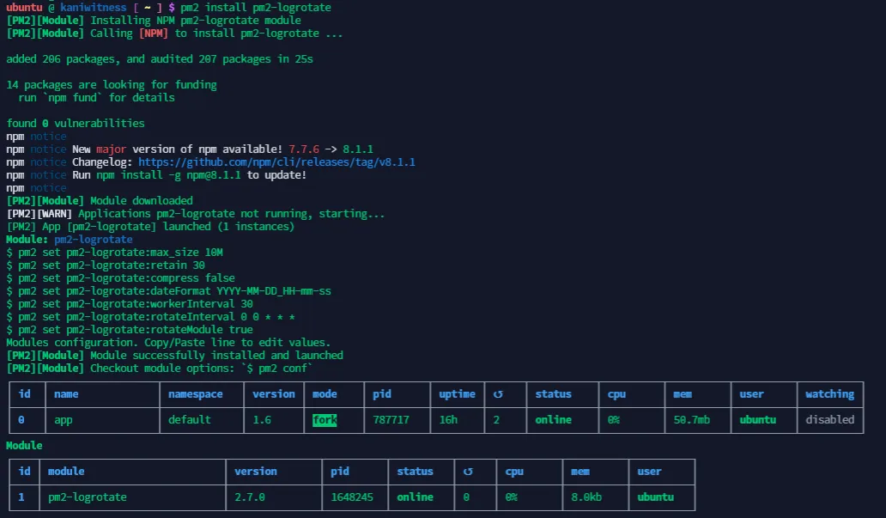Click the 'pm2-logrotate' module name cell

coord(87,497)
